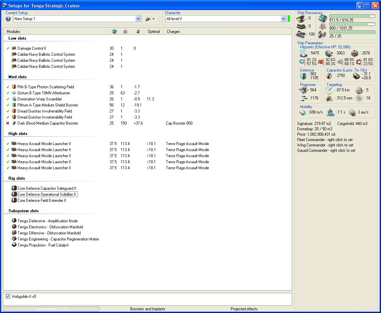381x313 pixels.
Task: Open the ship fitting tools icon menu
Action: [x=150, y=19]
